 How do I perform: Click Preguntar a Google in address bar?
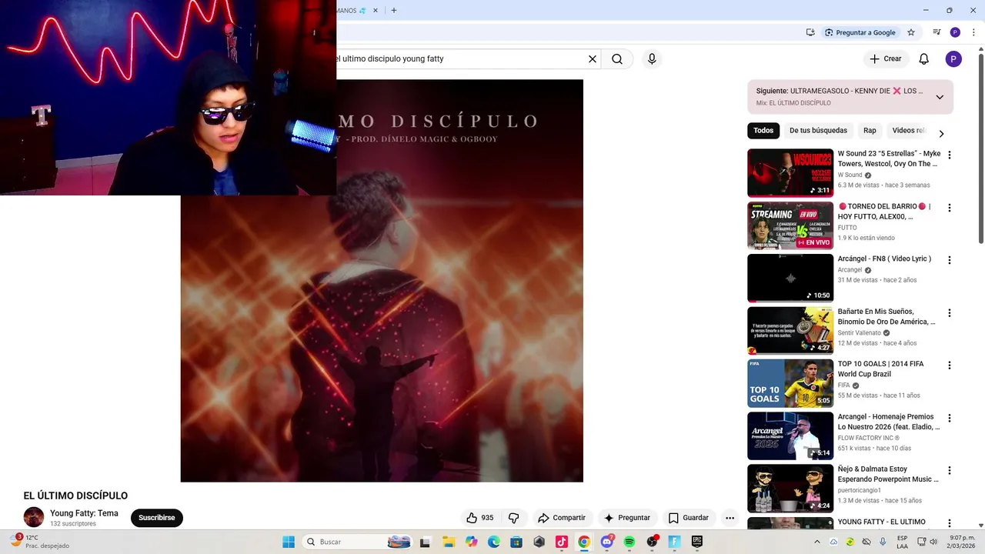click(860, 32)
